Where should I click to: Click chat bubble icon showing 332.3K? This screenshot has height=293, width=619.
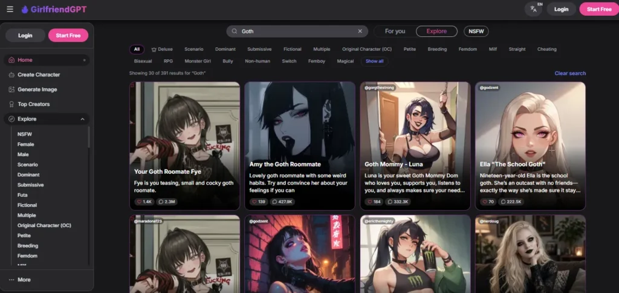pos(390,202)
